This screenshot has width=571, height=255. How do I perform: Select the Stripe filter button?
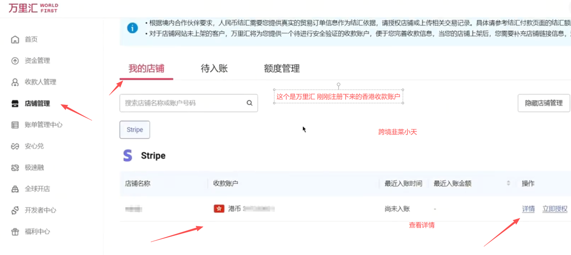point(135,130)
